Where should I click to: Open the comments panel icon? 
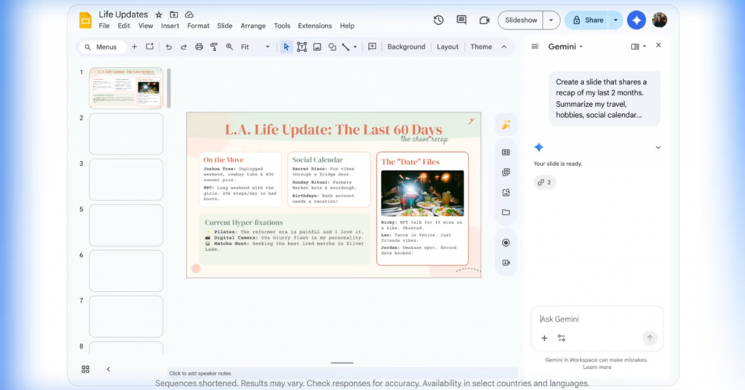click(461, 20)
